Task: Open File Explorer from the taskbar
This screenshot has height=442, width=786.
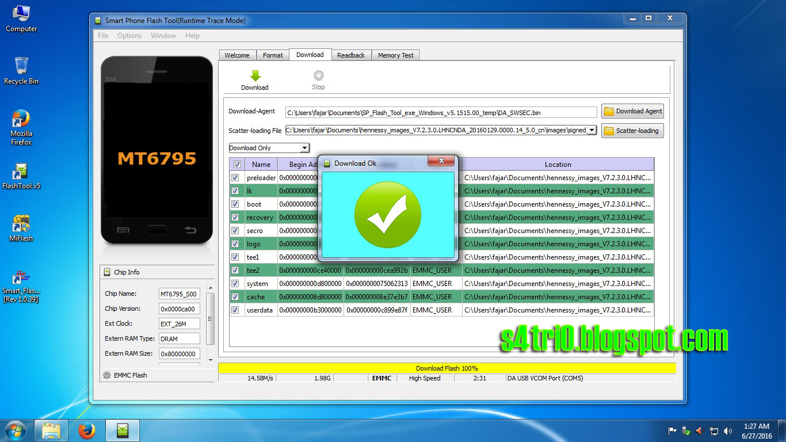Action: 51,430
